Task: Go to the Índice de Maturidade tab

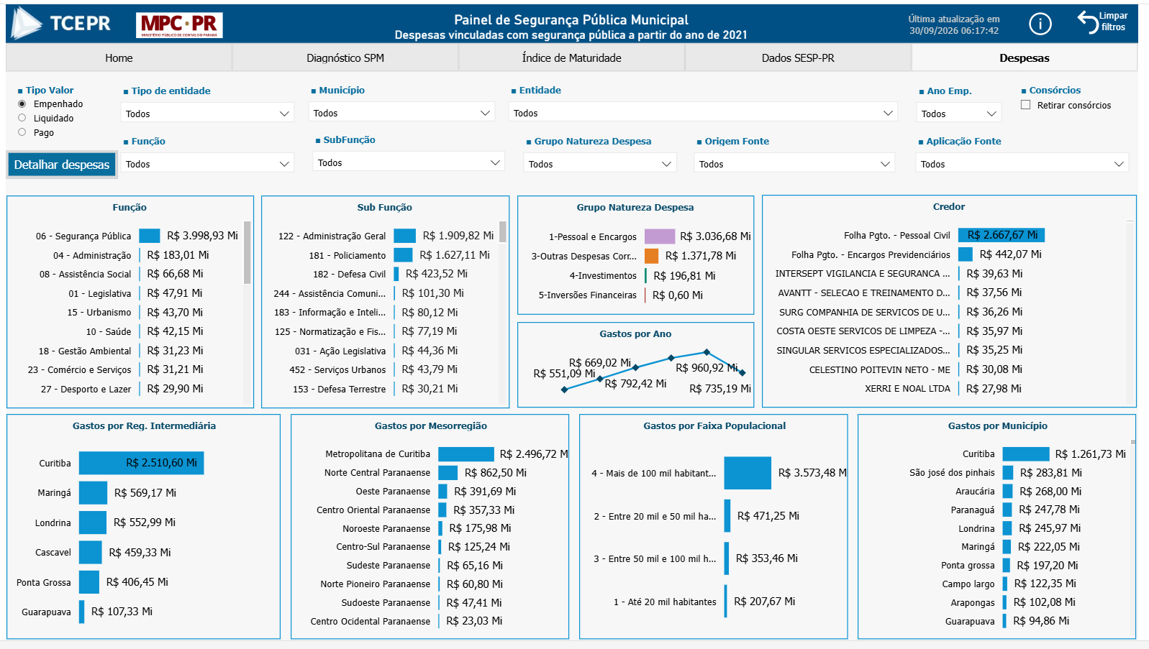Action: [x=572, y=58]
